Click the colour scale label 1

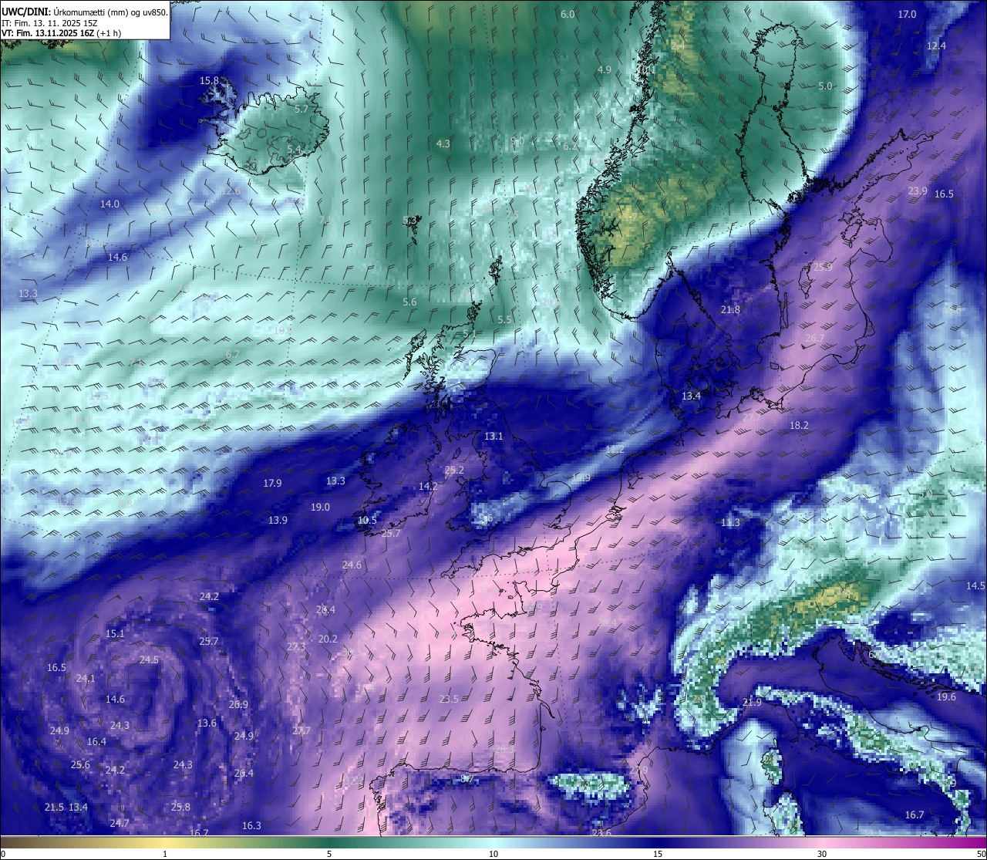coord(165,854)
